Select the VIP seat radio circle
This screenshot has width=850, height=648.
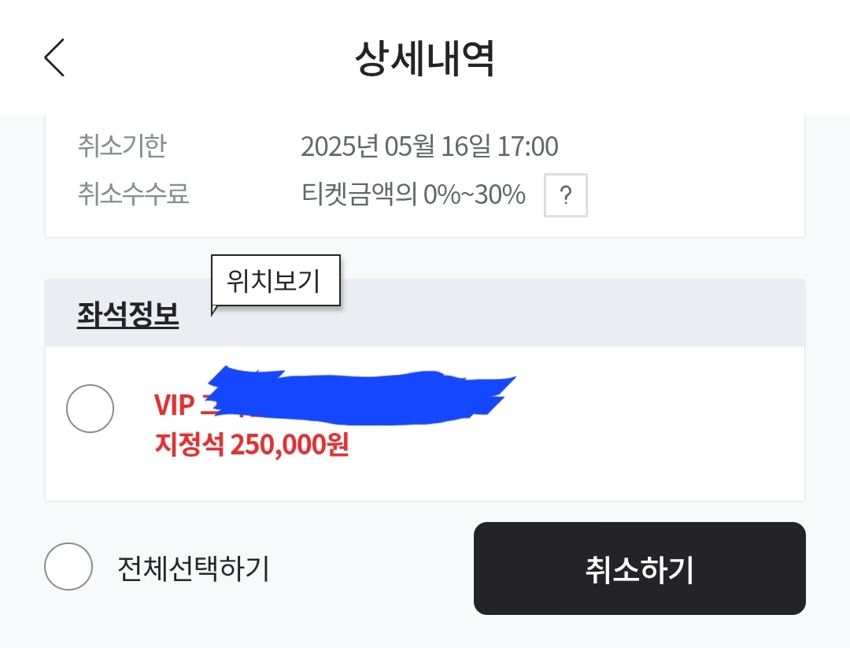tap(91, 409)
